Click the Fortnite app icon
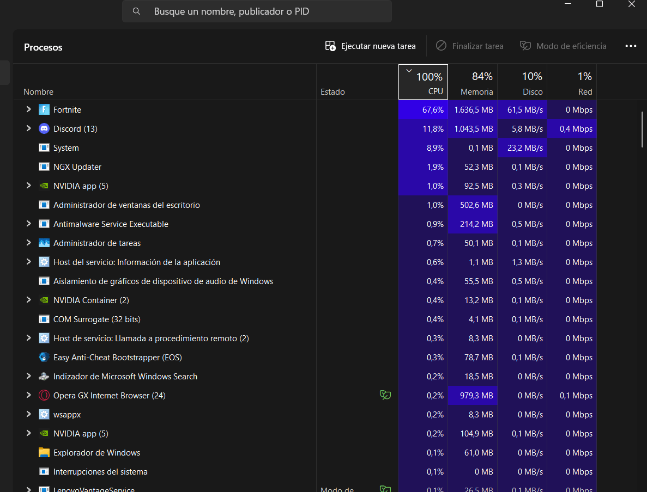647x492 pixels. pyautogui.click(x=44, y=109)
